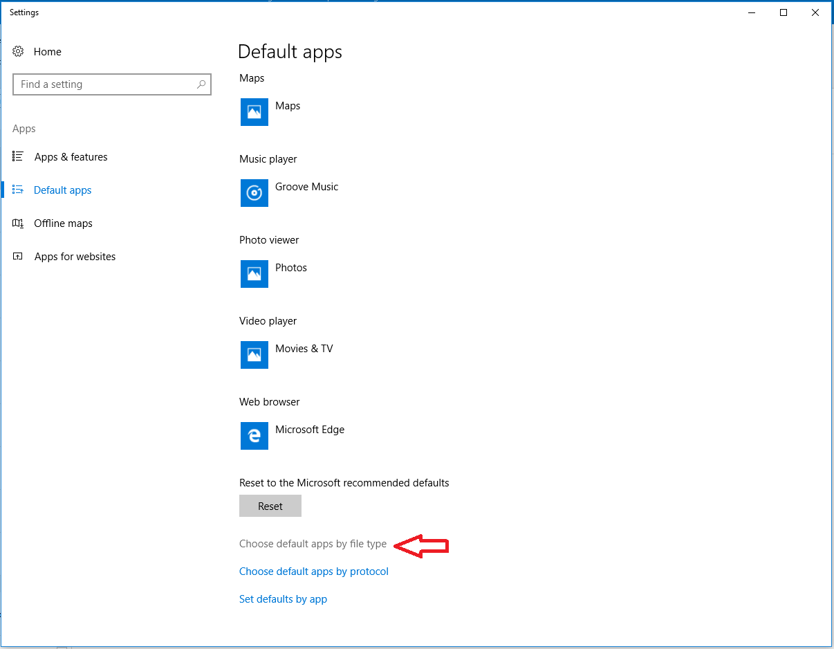The image size is (834, 649).
Task: Select Default apps in the sidebar
Action: tap(62, 190)
